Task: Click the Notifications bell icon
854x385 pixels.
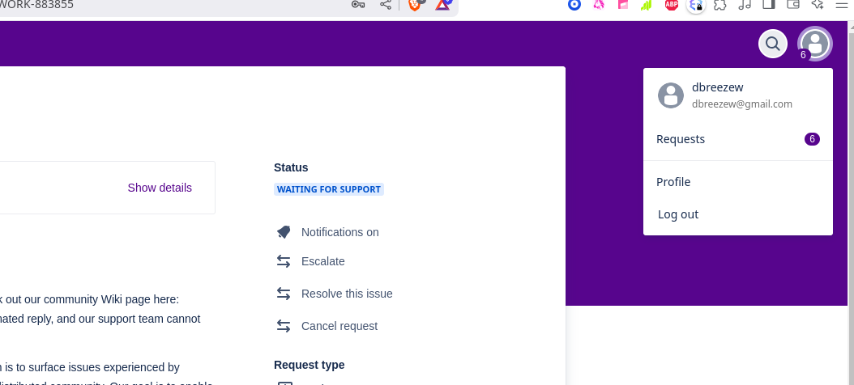Action: tap(284, 232)
